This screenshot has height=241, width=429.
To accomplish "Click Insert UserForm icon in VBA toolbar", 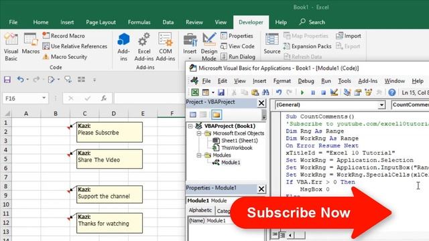I will point(206,92).
